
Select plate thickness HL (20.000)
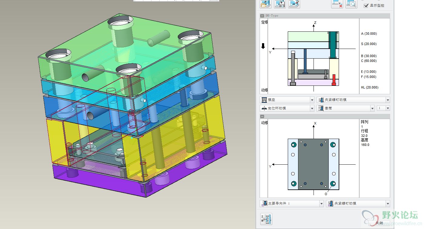370,87
